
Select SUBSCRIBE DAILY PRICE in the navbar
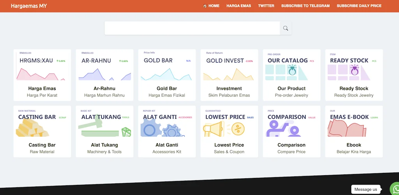[x=359, y=5]
